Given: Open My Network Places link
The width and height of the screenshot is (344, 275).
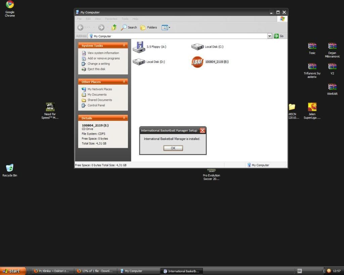Looking at the screenshot, I should (x=99, y=89).
